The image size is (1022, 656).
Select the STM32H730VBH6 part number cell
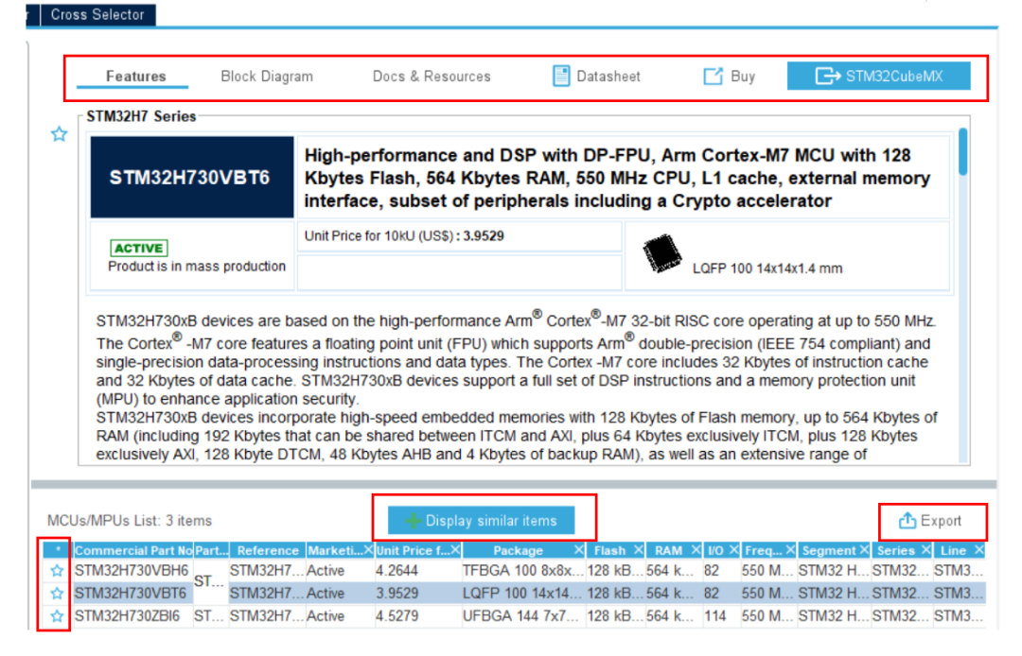click(132, 571)
